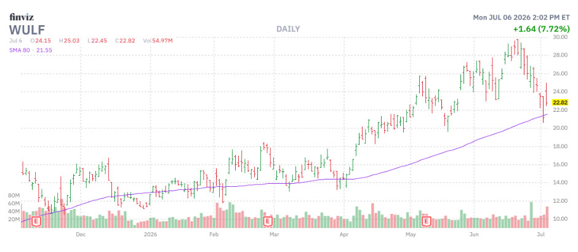Screen dimensions: 578x252
Task: Click the DAILY timeframe label
Action: pyautogui.click(x=288, y=29)
